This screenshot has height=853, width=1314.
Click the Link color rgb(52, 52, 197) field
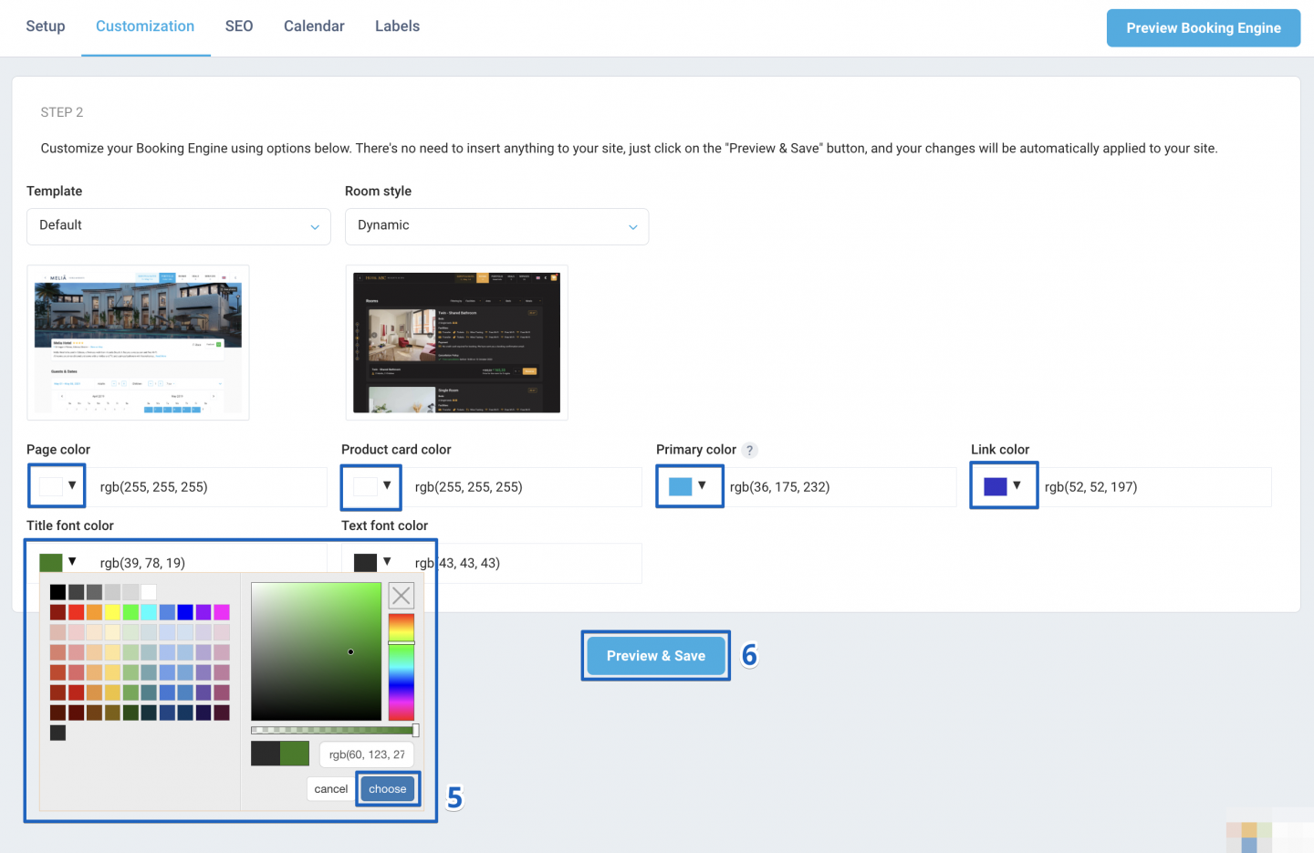click(1155, 487)
